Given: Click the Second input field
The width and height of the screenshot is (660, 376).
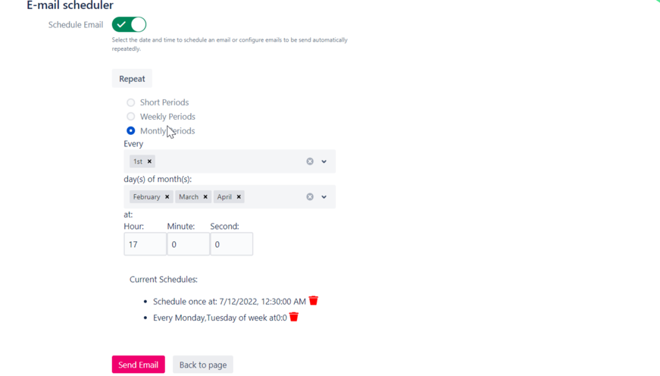Looking at the screenshot, I should click(x=231, y=244).
